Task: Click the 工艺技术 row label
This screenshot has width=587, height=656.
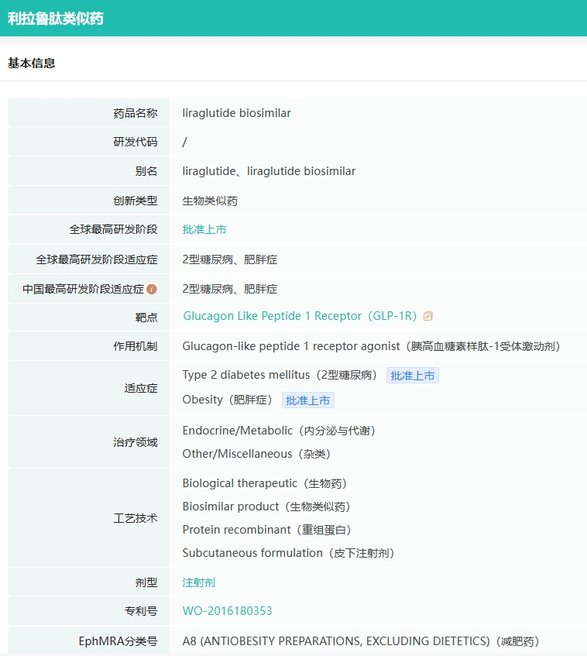Action: tap(136, 518)
